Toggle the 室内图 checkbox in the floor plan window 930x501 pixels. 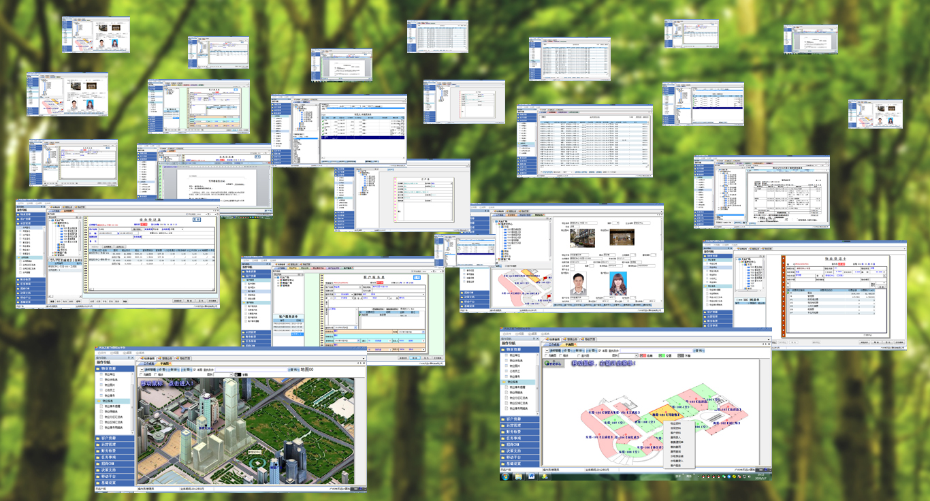577,355
